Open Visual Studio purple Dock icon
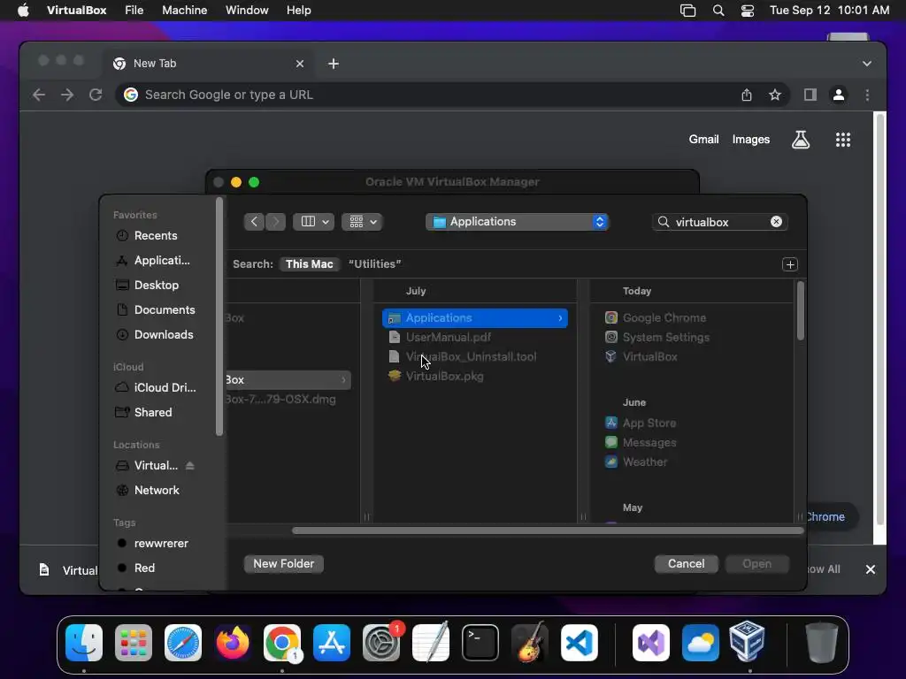This screenshot has width=906, height=679. click(x=650, y=642)
